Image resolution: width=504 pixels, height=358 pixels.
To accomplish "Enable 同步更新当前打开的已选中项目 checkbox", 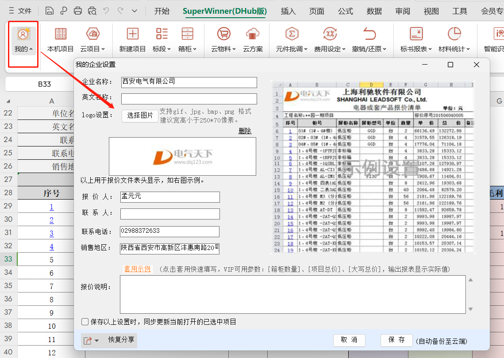I will click(85, 322).
